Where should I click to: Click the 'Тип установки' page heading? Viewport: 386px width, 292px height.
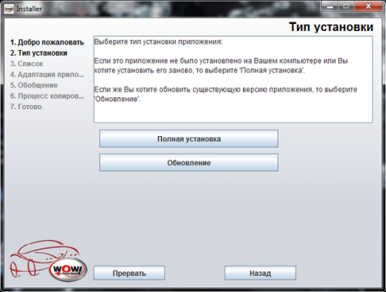(331, 27)
